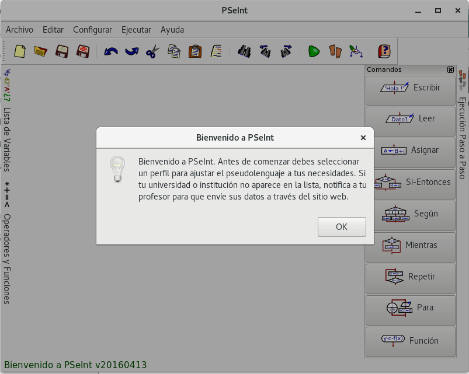Open the Ayuda menu
The width and height of the screenshot is (469, 374).
coord(172,30)
